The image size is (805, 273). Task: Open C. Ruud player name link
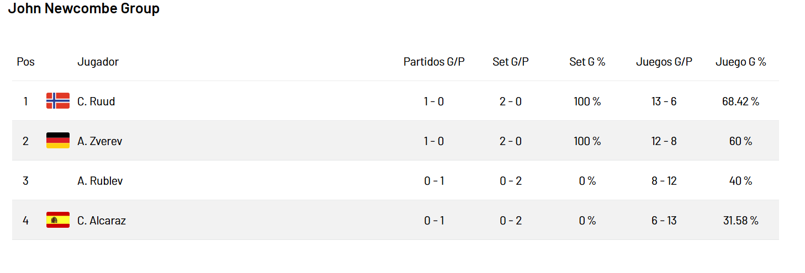tap(96, 101)
